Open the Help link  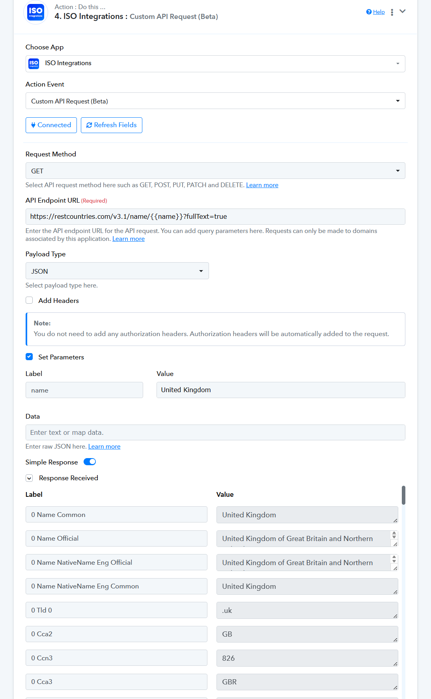coord(375,12)
